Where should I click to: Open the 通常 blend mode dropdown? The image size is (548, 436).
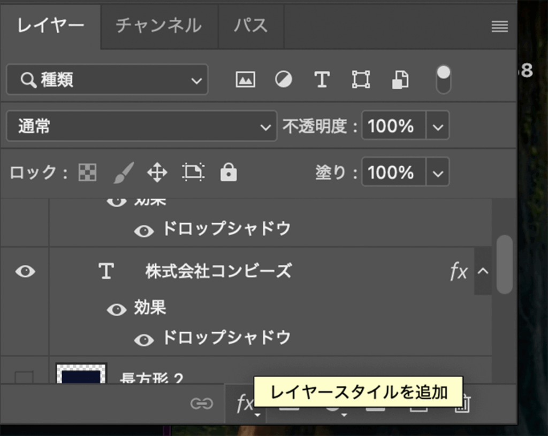click(141, 127)
